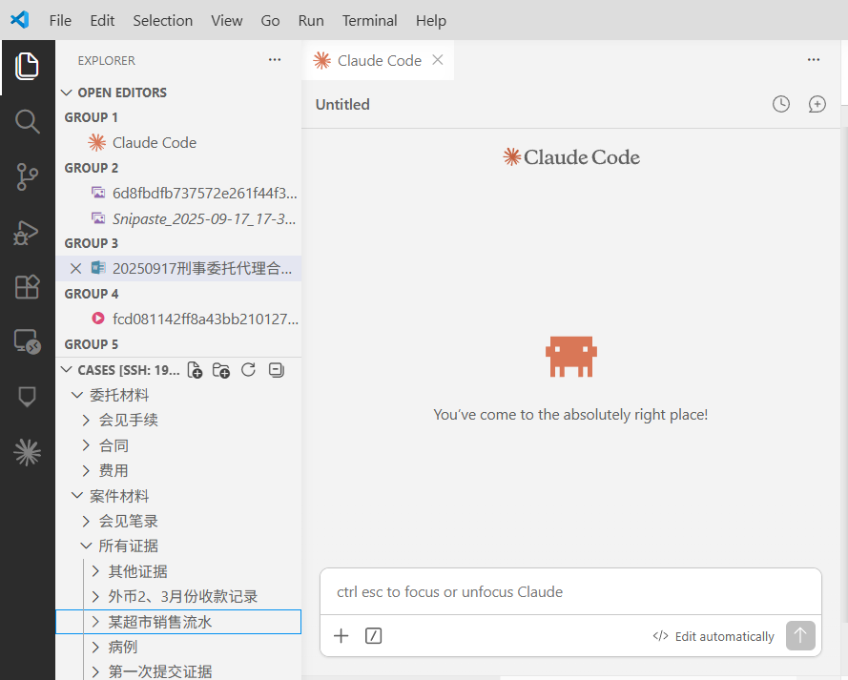
Task: Click the GROUP 4 header
Action: pyautogui.click(x=91, y=294)
